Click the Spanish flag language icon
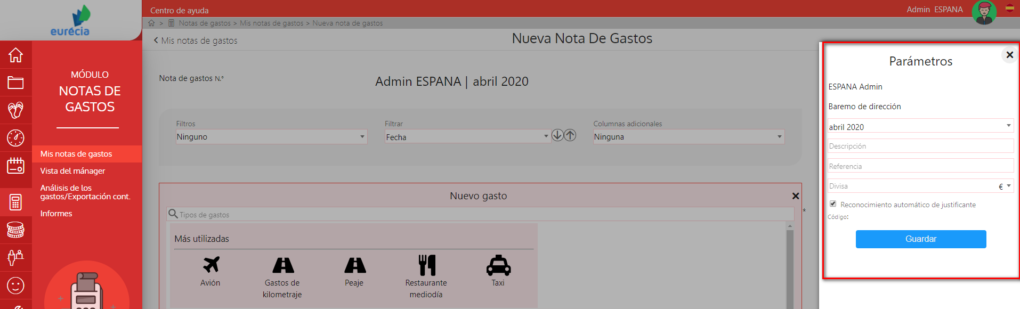Image resolution: width=1020 pixels, height=309 pixels. [x=1010, y=8]
